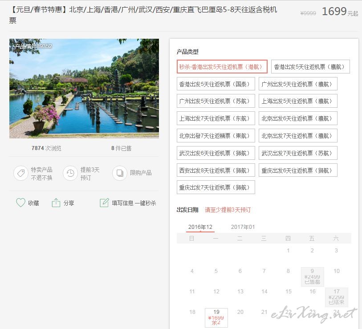
Task: Select 北京出发6天往返机票（鹰航）option
Action: [298, 118]
